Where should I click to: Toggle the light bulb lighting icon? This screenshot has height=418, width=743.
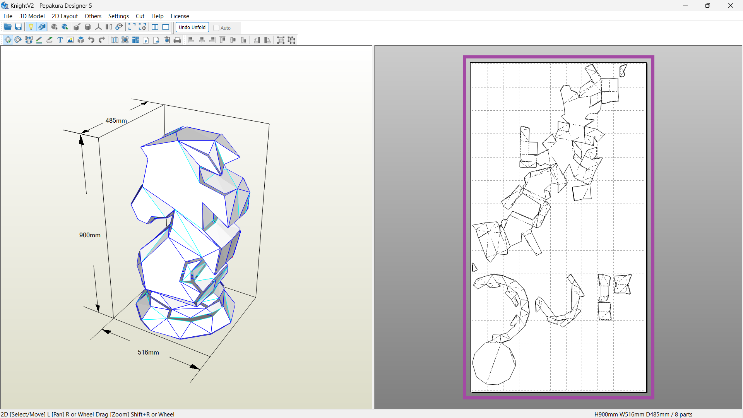click(x=31, y=27)
